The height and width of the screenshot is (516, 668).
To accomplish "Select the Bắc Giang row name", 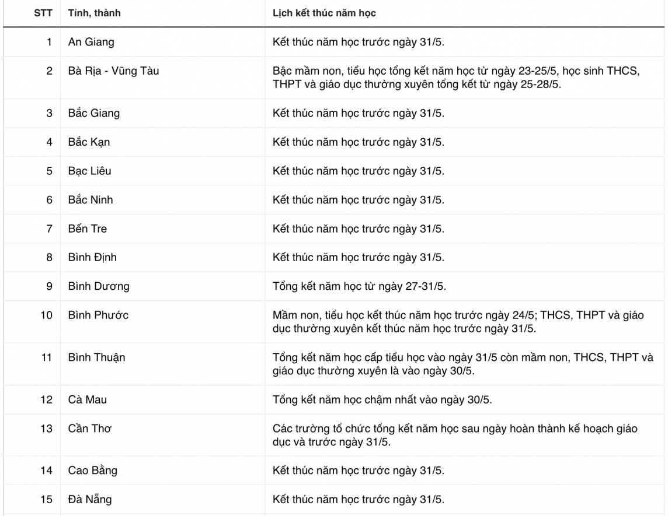I will (x=93, y=113).
